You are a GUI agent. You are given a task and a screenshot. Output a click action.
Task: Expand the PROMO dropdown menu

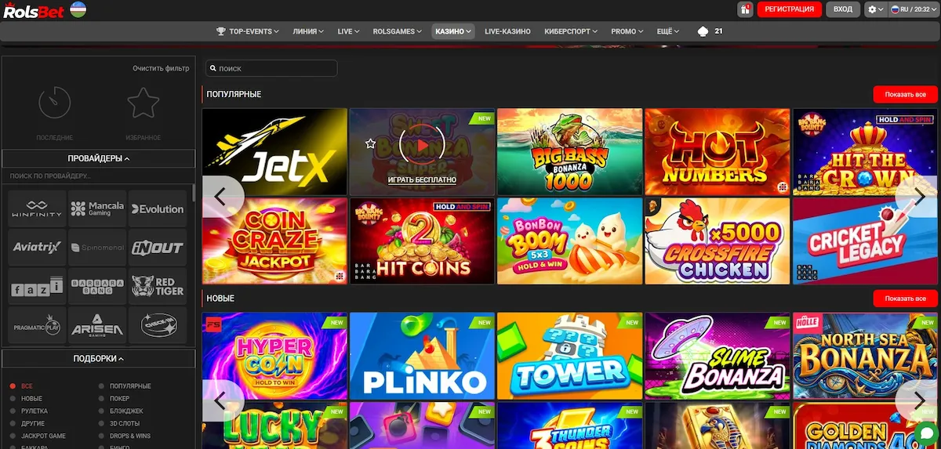coord(627,31)
